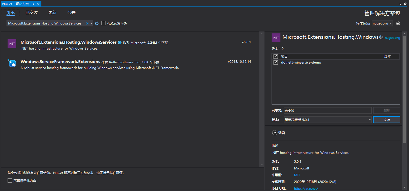The image size is (409, 191).
Task: Click package list scrollbar up arrow
Action: point(262,33)
